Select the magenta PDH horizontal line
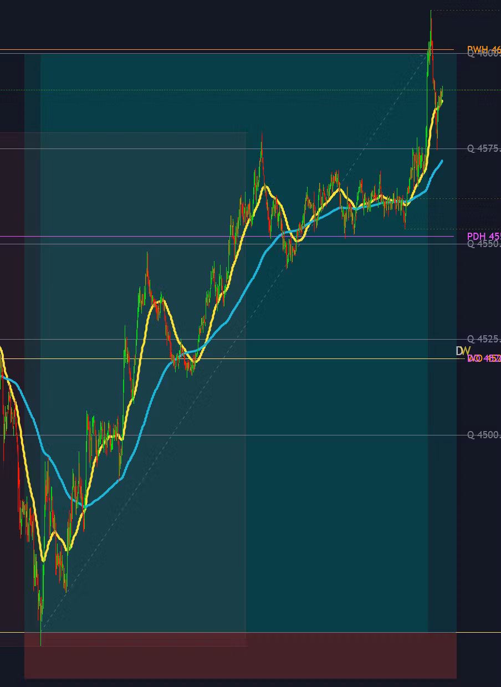Screen dimensions: 501x687 point(166,237)
